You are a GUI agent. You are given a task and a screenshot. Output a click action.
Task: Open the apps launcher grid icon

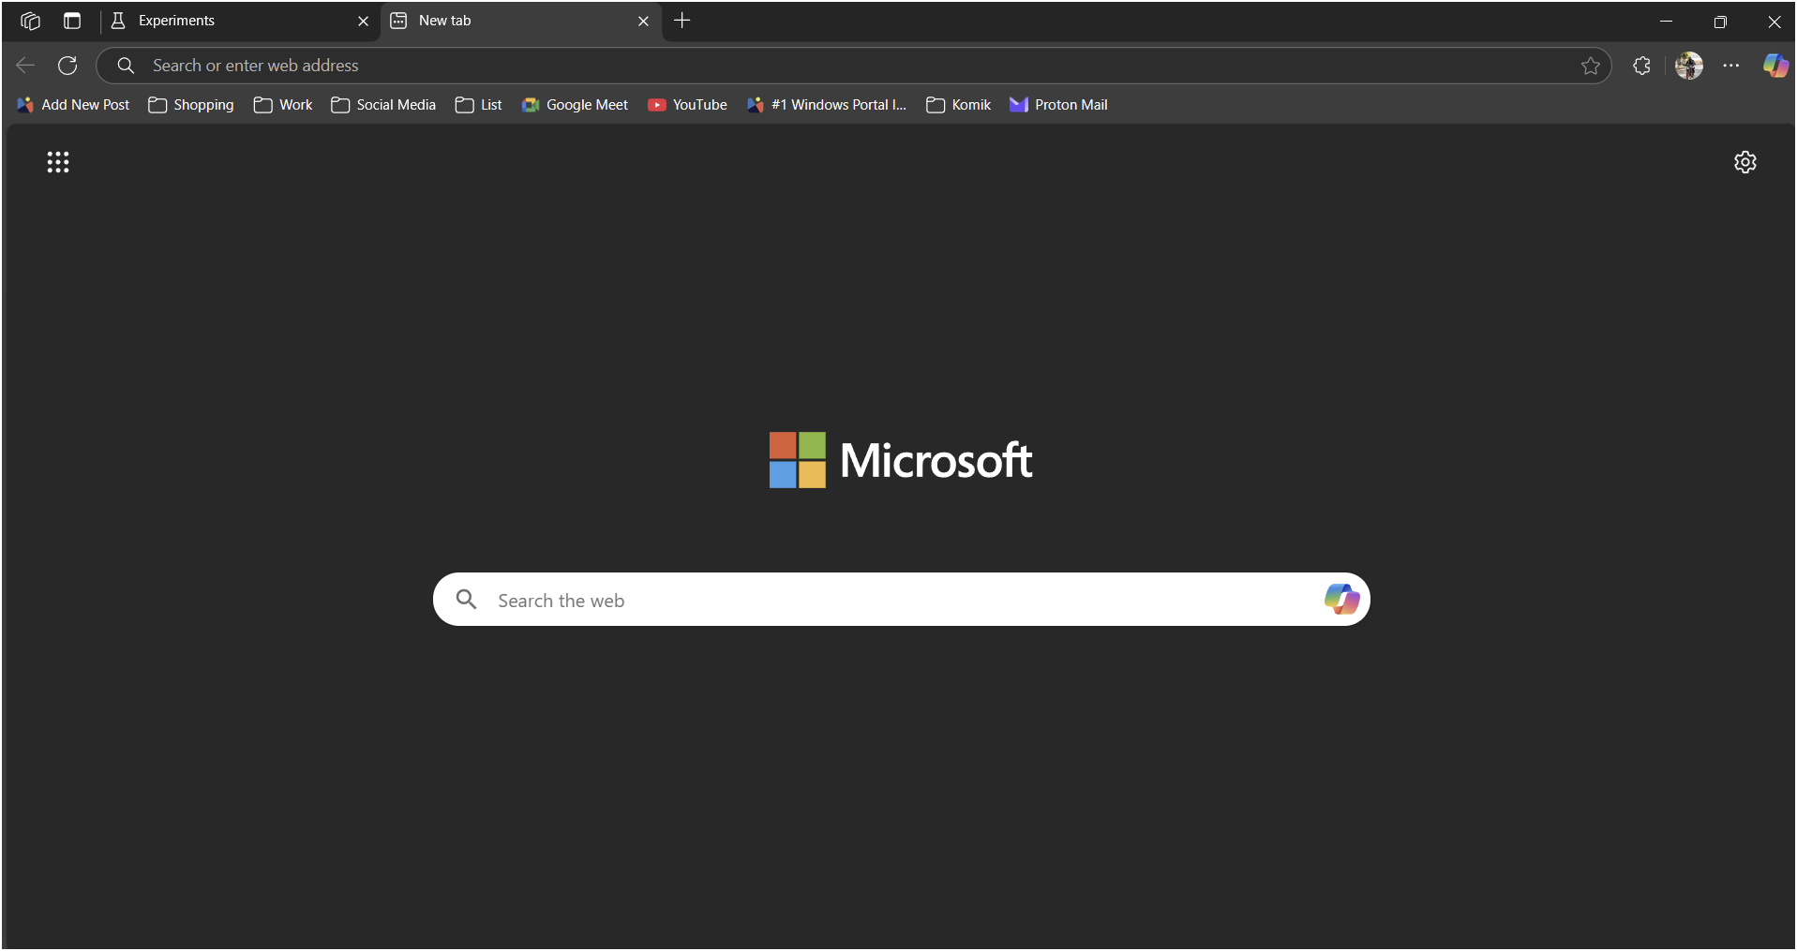coord(58,162)
